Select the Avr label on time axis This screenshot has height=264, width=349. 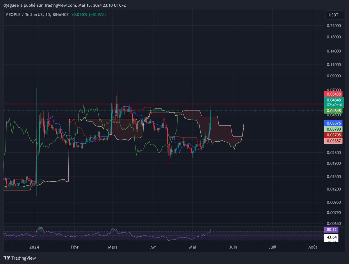tap(153, 247)
